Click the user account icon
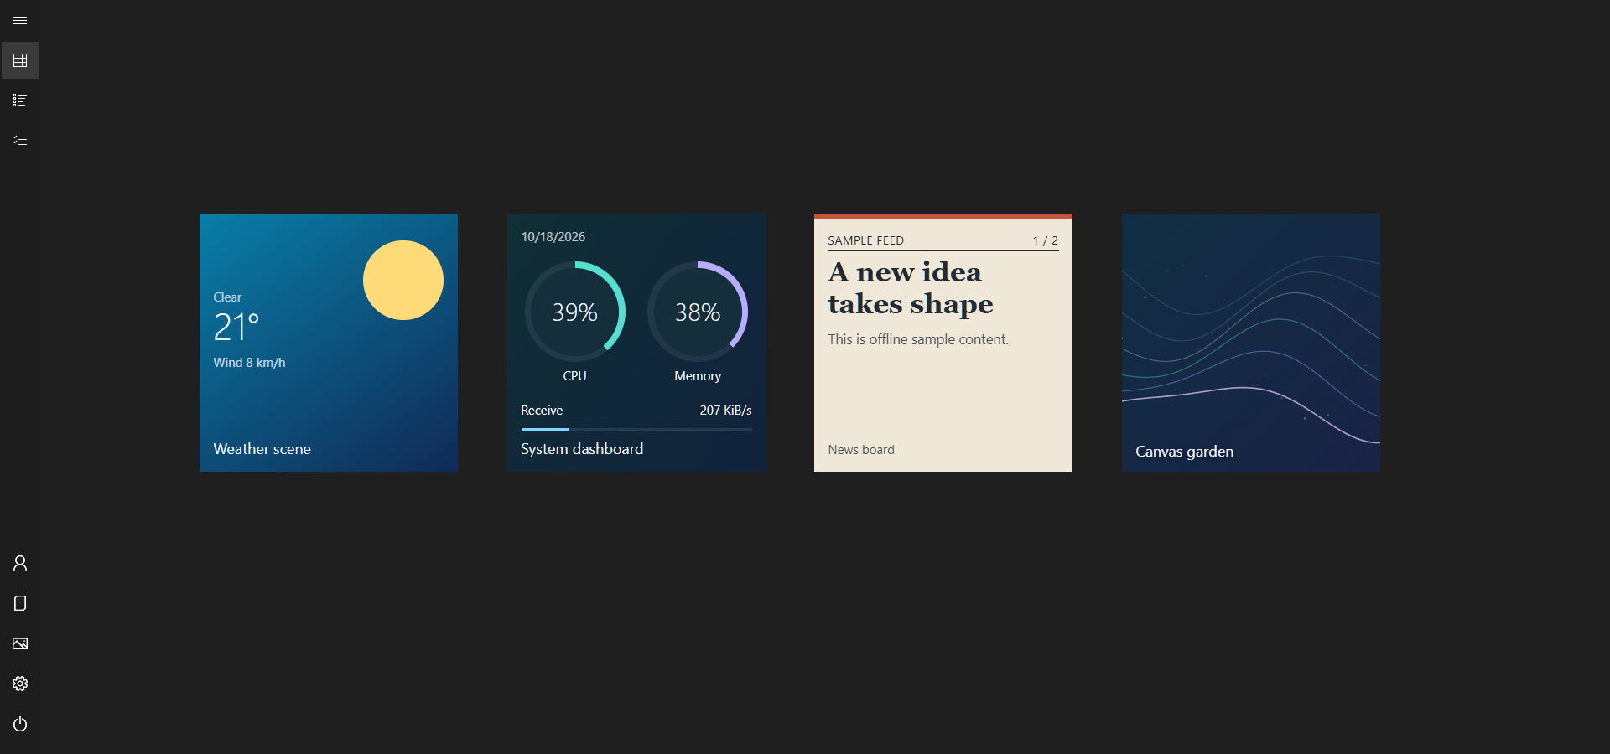The width and height of the screenshot is (1610, 754). pos(20,563)
